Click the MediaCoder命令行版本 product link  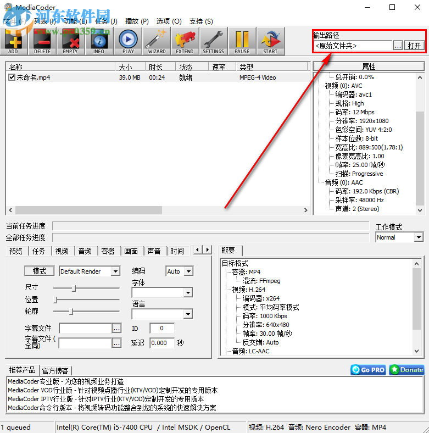pyautogui.click(x=112, y=408)
